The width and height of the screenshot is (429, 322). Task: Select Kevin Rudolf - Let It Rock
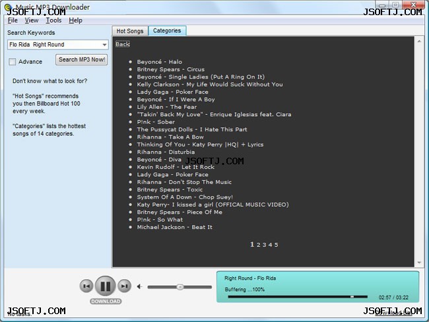pos(176,167)
